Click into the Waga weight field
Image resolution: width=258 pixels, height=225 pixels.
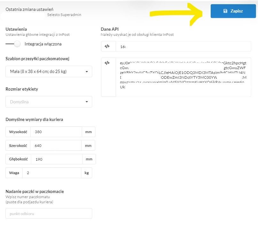(52, 173)
